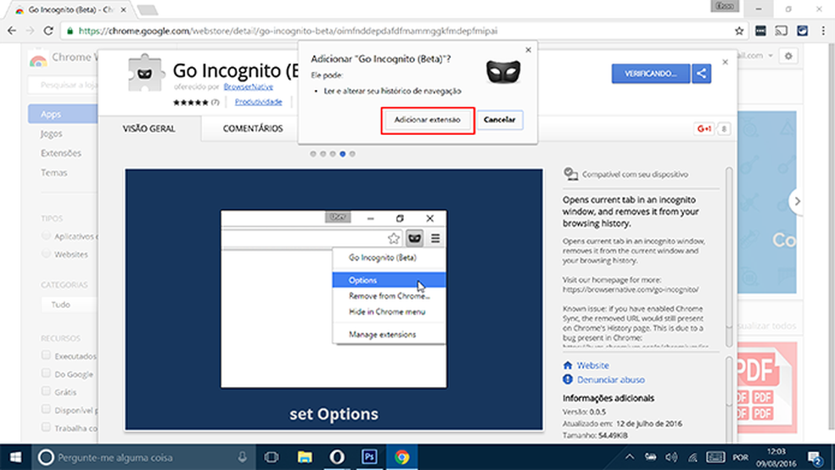Click the web store search field
Image resolution: width=835 pixels, height=470 pixels.
[x=63, y=85]
